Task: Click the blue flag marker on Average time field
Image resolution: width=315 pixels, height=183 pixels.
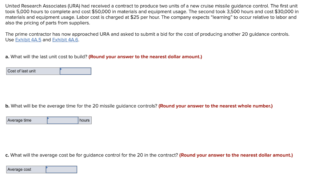Action: coord(48,118)
